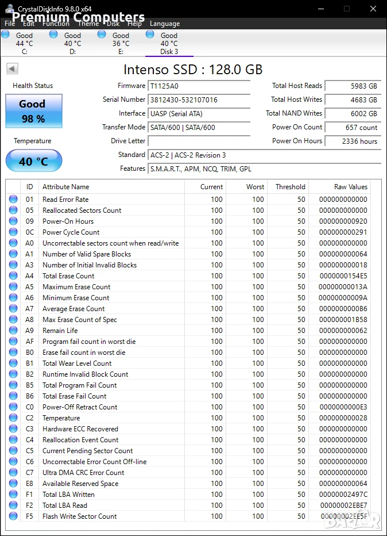The width and height of the screenshot is (387, 536).
Task: Select the Max Erase Count of Spec row
Action: pyautogui.click(x=188, y=319)
